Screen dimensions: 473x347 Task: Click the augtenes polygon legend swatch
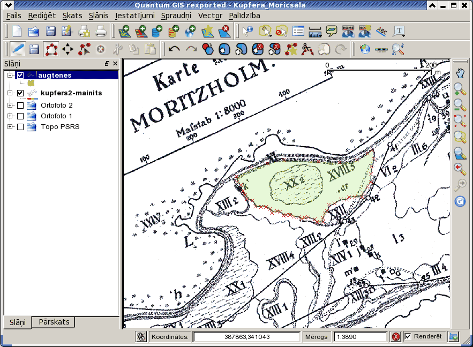click(31, 83)
